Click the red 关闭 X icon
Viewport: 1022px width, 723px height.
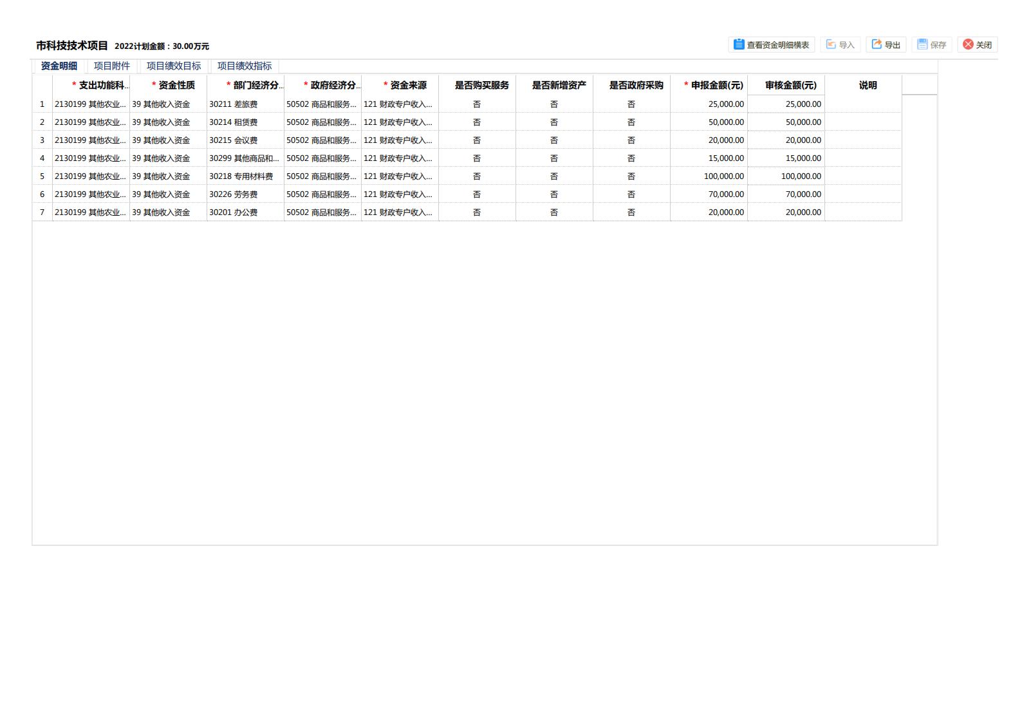968,44
